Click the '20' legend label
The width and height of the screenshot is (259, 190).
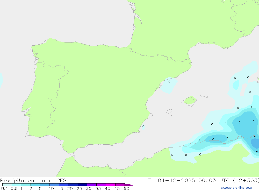[70, 188]
